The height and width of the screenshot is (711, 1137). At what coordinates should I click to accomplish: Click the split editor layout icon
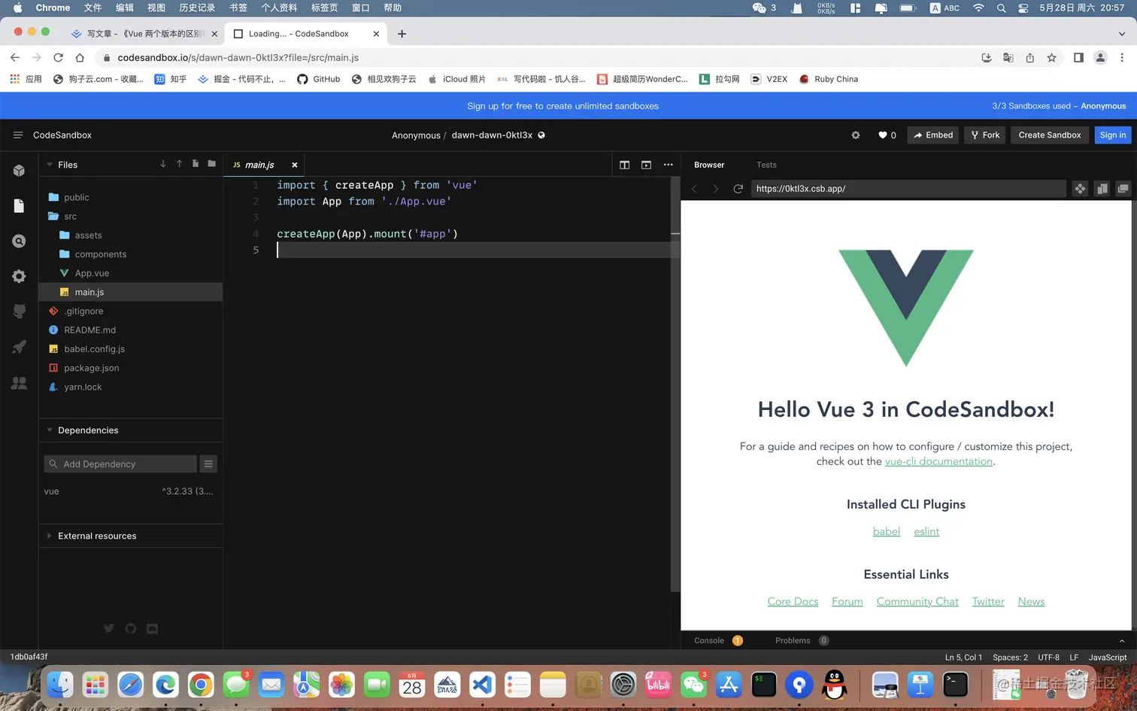(x=624, y=165)
